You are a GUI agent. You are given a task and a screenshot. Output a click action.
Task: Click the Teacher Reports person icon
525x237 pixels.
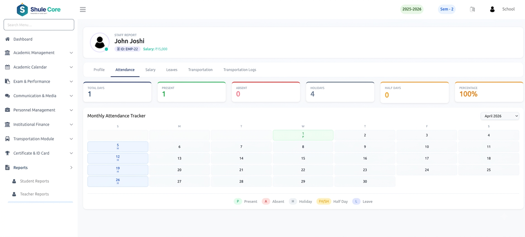point(14,194)
